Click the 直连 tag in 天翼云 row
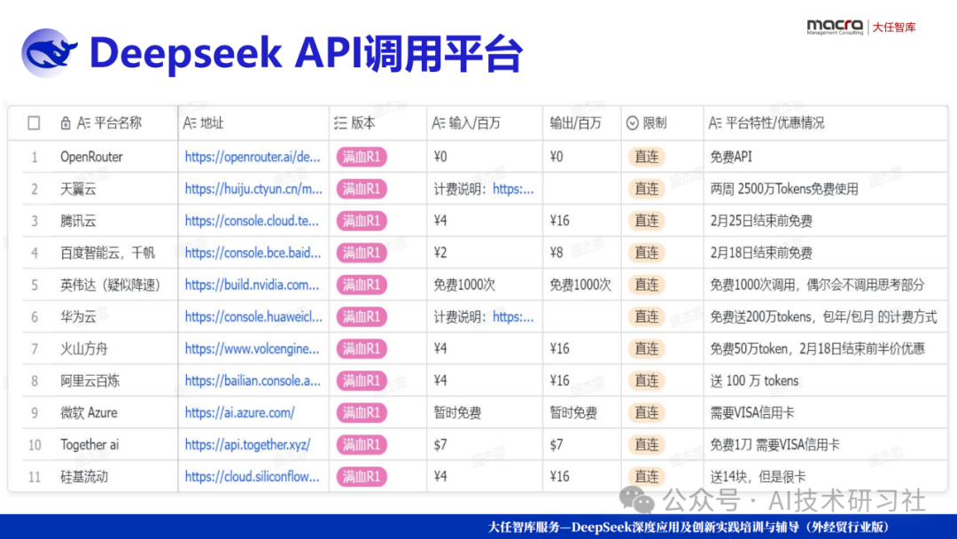This screenshot has height=539, width=957. click(x=646, y=189)
